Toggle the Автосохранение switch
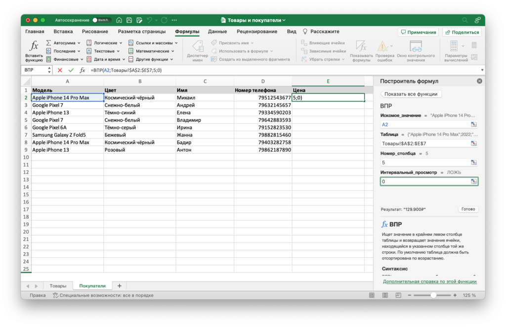Viewport: 506px width, 327px height. (101, 20)
